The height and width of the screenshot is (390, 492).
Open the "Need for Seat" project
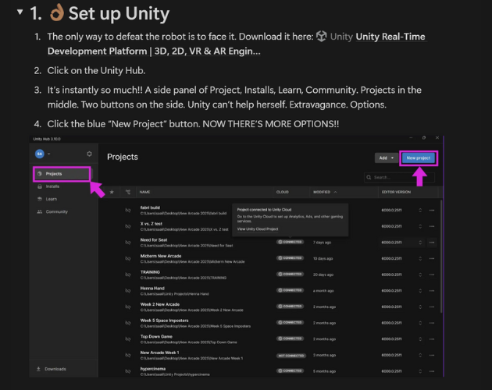[154, 239]
